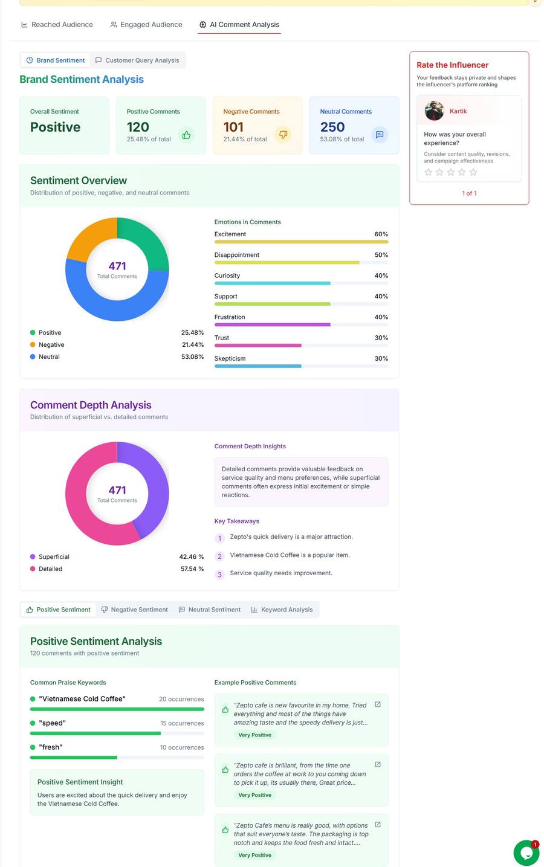This screenshot has height=867, width=544.
Task: Select the first star to rate the influencer
Action: click(428, 172)
